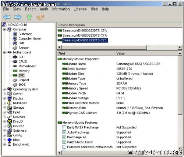
Task: Click the Benchmark hourglass icon
Action: pos(10,145)
